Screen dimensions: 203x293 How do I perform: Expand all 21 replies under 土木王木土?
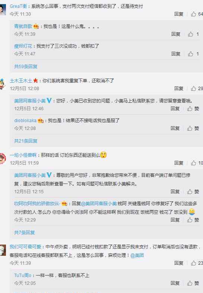tap(26, 141)
